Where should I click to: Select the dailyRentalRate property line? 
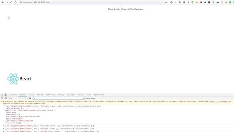(15, 108)
